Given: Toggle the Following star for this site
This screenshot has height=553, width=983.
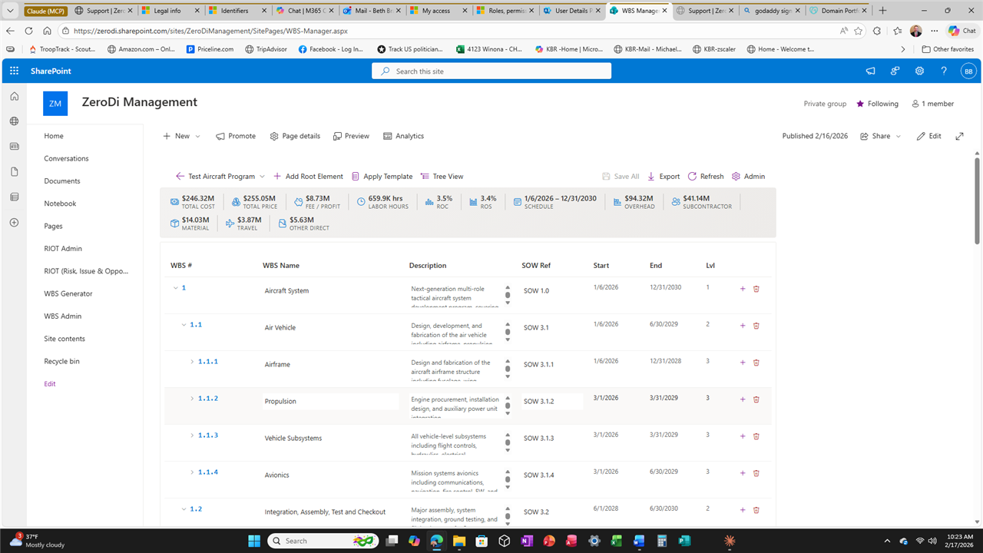Looking at the screenshot, I should [860, 104].
